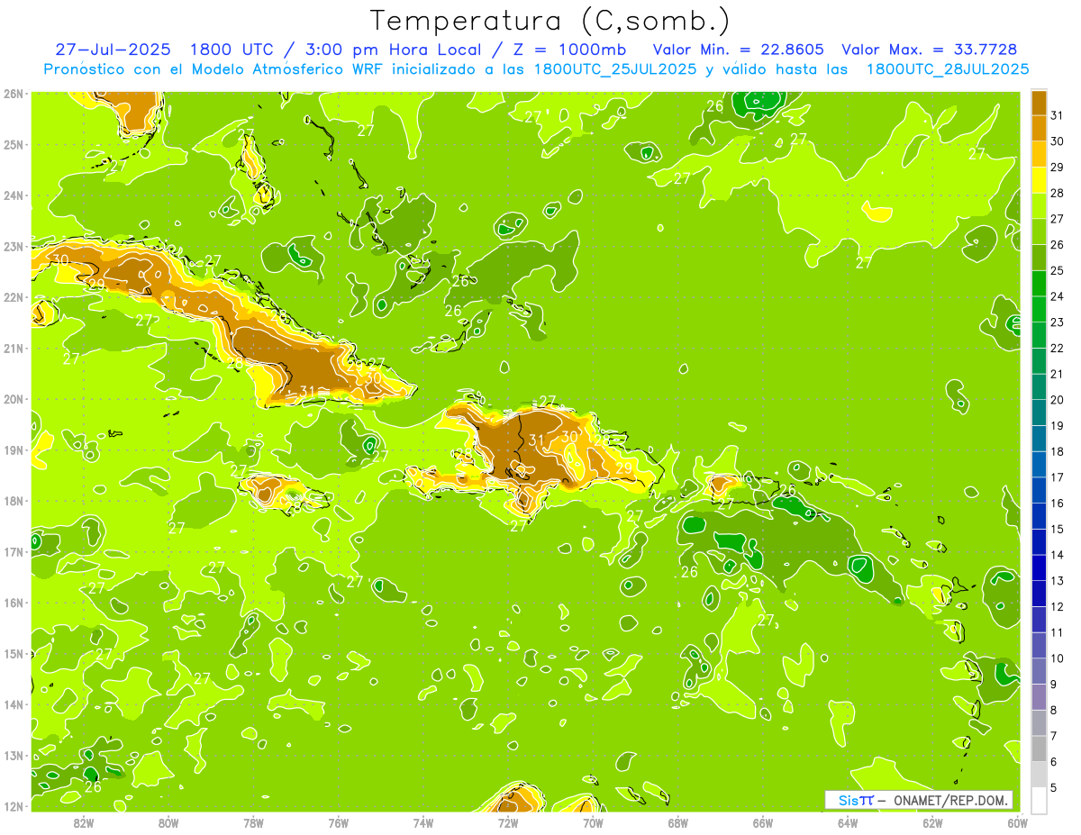Click the '60W' longitude axis label
The image size is (1081, 835).
coord(1017,822)
